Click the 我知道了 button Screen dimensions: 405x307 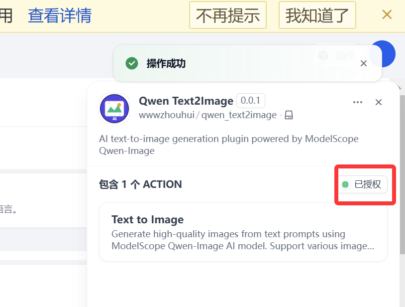(x=317, y=15)
